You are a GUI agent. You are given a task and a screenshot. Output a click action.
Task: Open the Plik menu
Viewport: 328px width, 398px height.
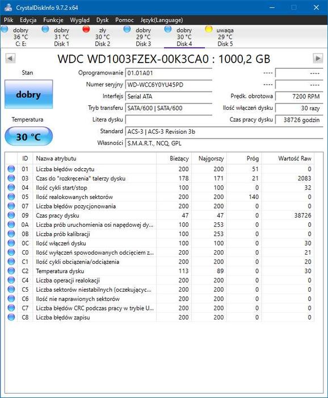9,20
